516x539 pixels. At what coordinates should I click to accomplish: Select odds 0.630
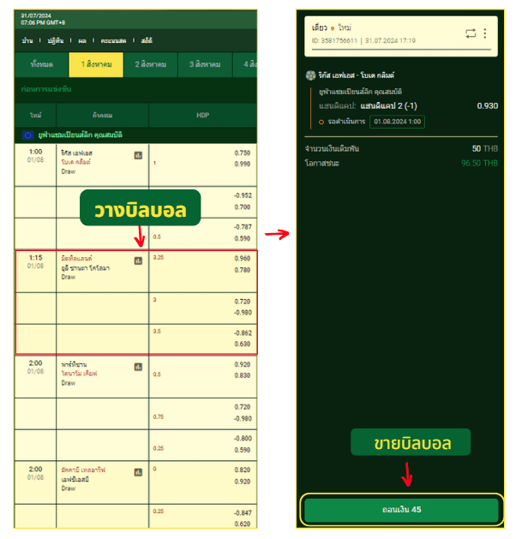(x=242, y=344)
